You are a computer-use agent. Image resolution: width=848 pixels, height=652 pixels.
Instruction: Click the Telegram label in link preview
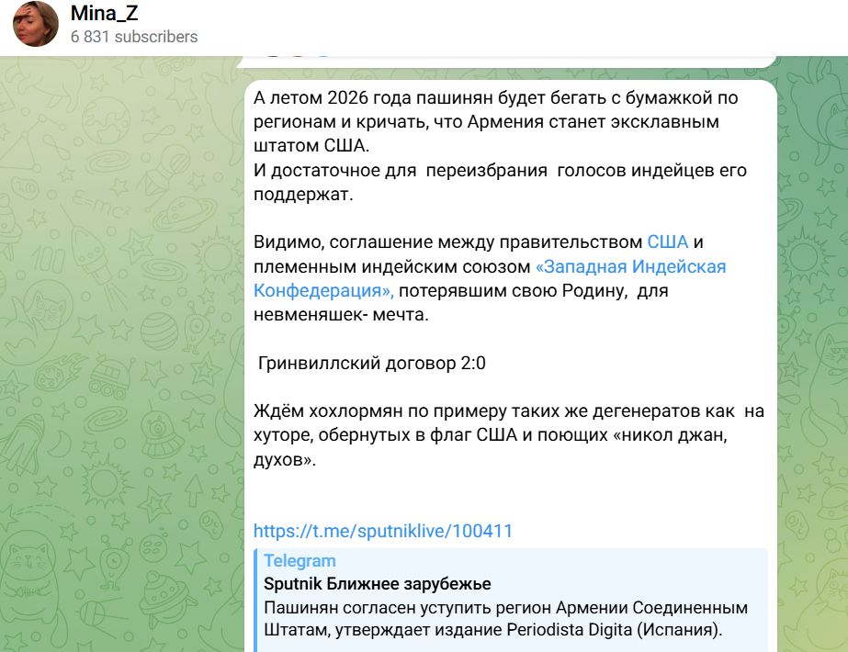pyautogui.click(x=300, y=561)
